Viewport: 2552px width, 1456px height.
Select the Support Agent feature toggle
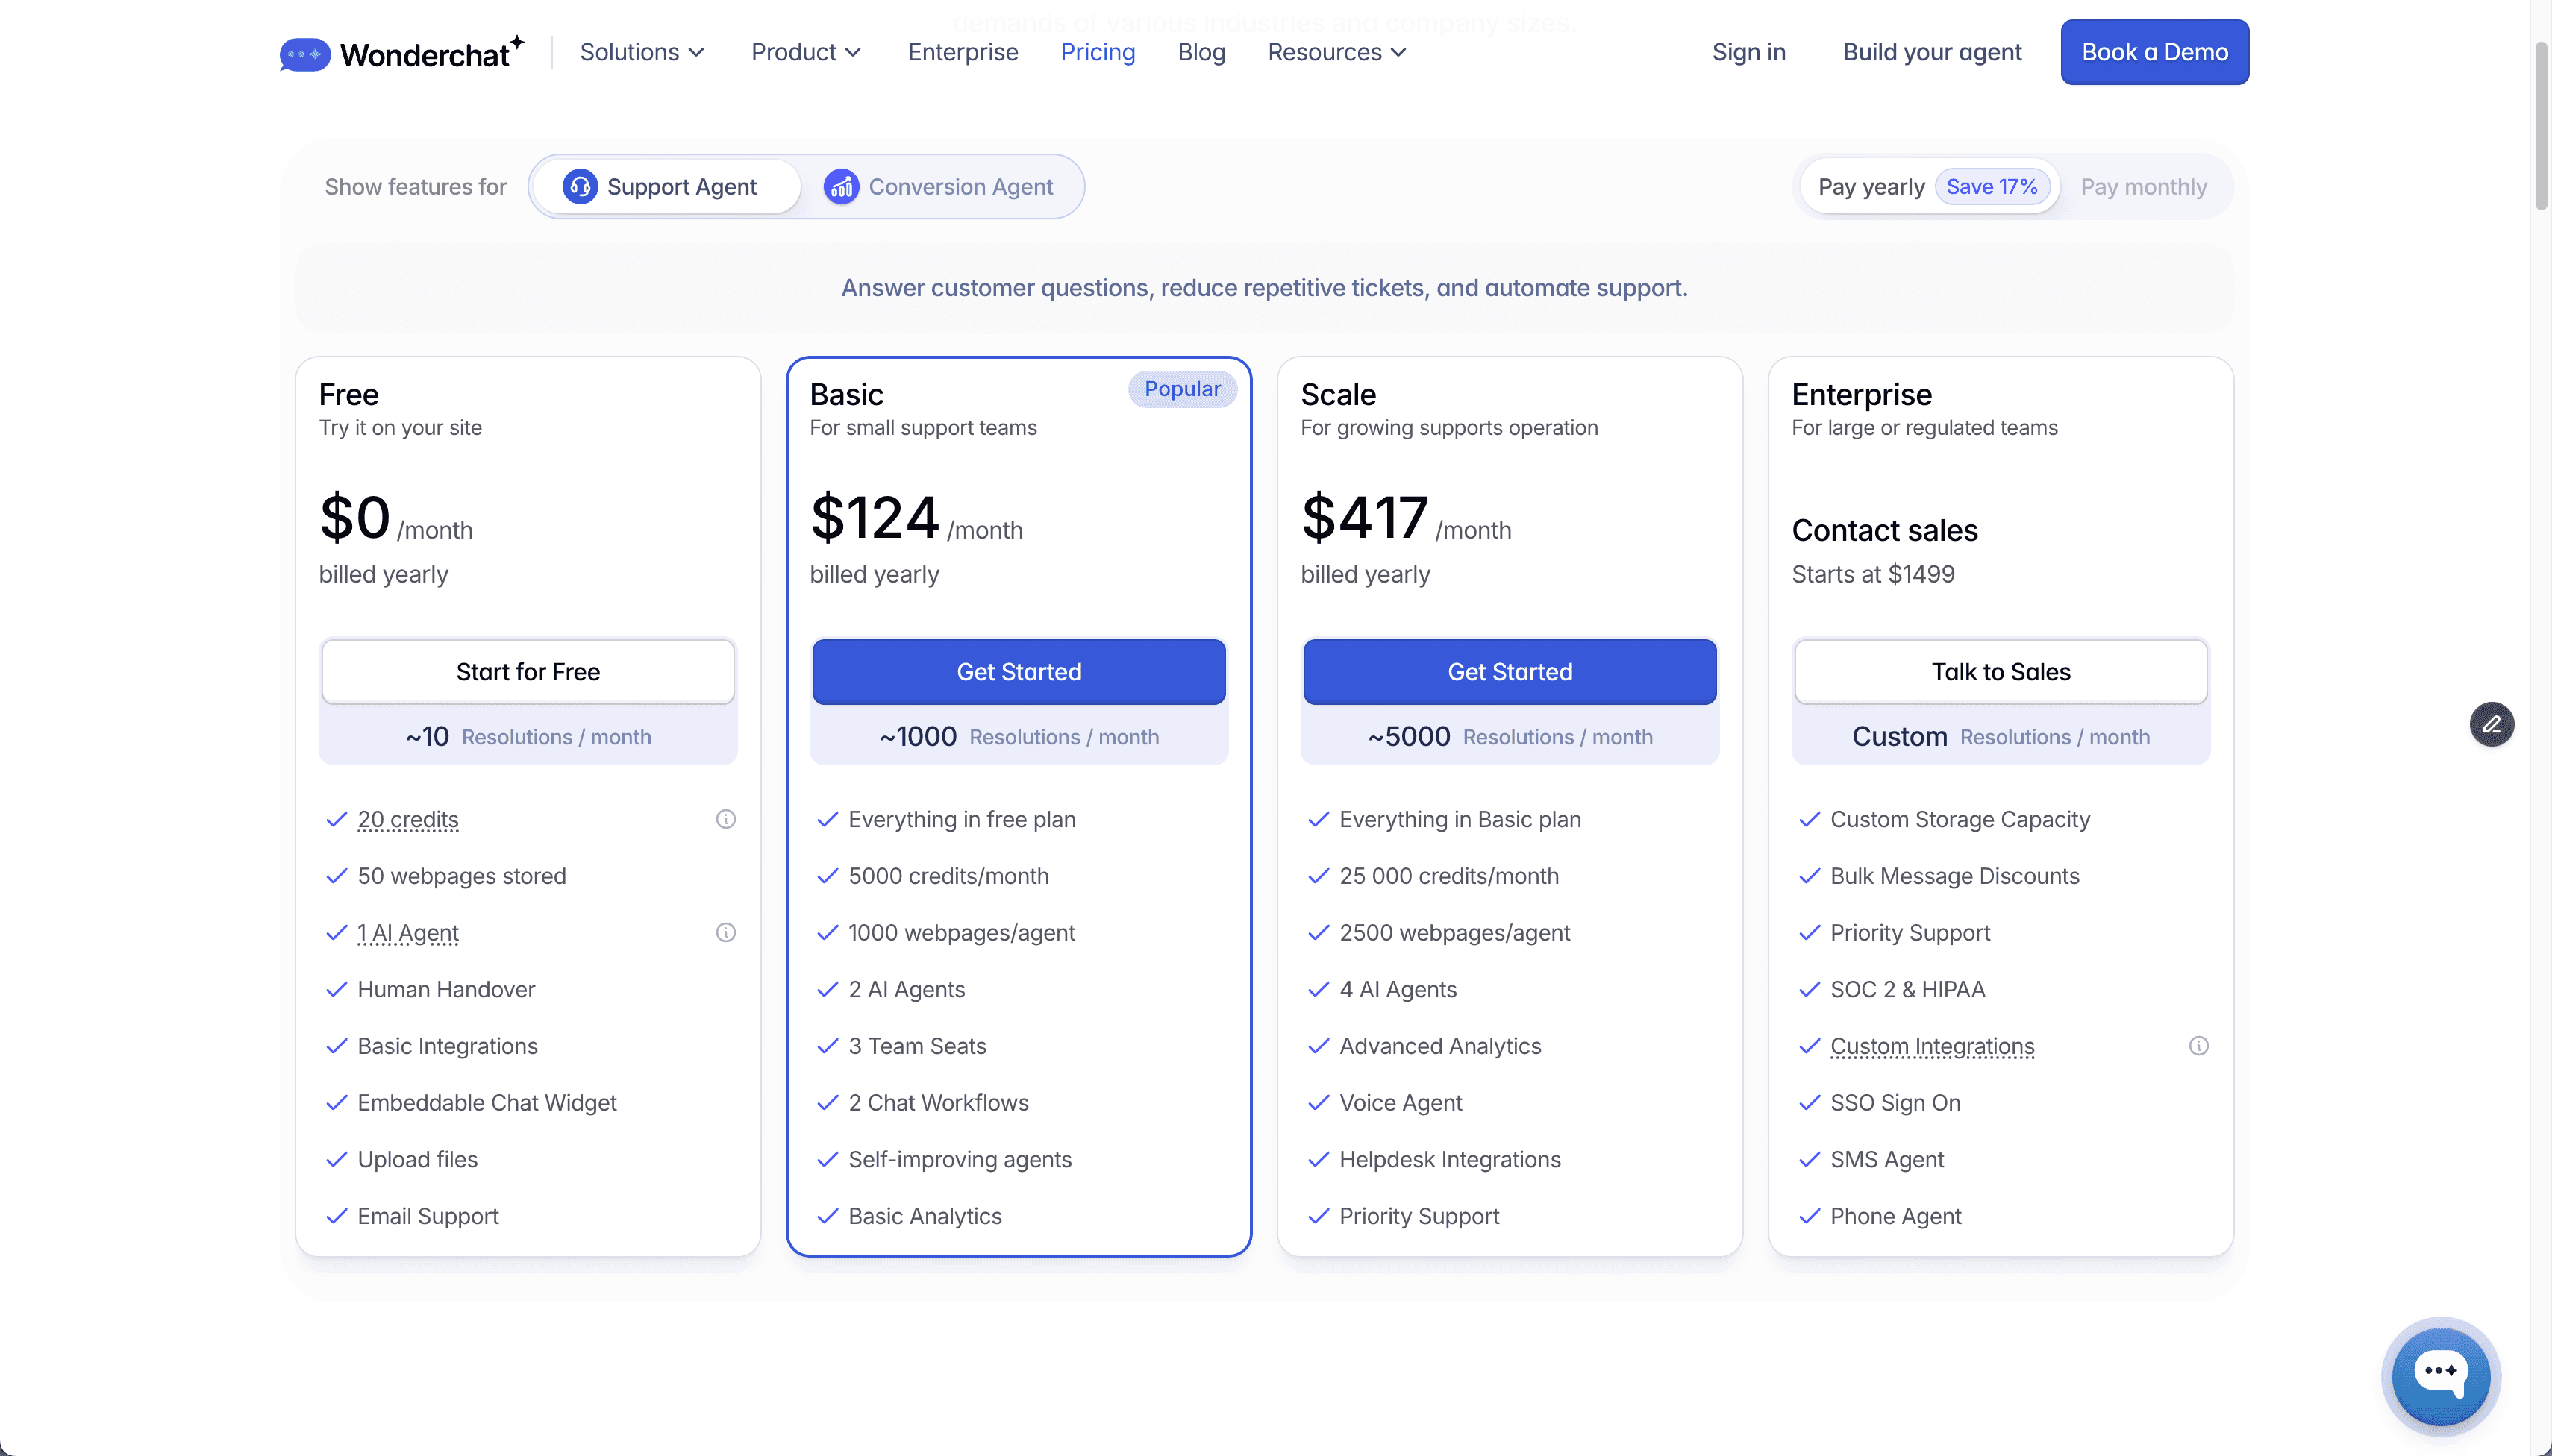666,186
